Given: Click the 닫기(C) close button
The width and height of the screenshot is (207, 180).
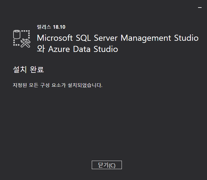Looking at the screenshot, I should click(107, 165).
